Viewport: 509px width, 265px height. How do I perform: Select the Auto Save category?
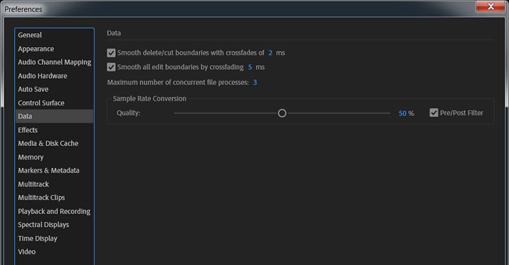pyautogui.click(x=54, y=89)
